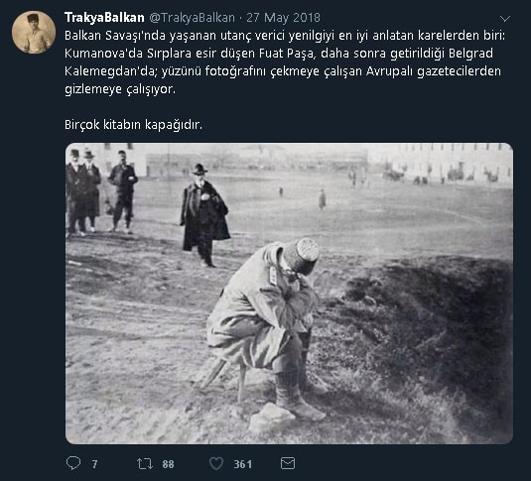
Task: Retweet this tweet using the arrows icon
Action: 145,463
